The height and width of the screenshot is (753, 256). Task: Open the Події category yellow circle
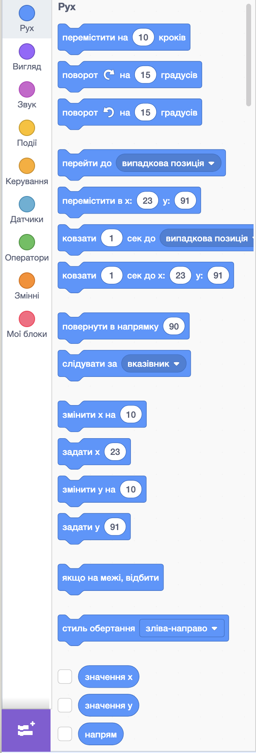pyautogui.click(x=27, y=128)
